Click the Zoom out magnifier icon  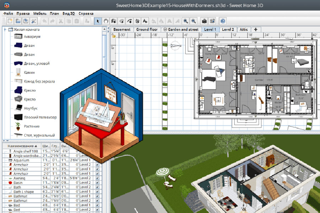[193, 21]
